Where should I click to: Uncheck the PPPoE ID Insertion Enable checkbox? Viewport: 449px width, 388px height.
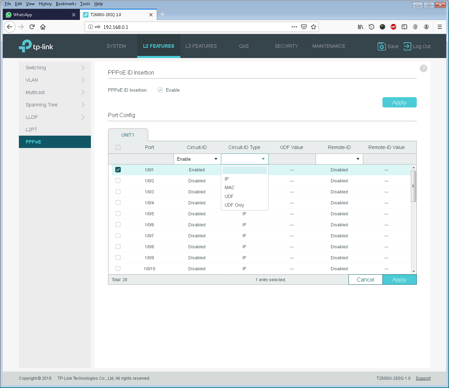coord(160,90)
